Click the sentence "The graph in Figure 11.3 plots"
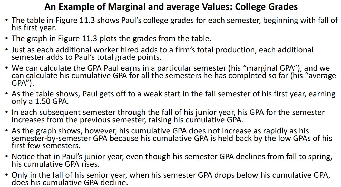Screen dimensions: 341x187 click(x=111, y=39)
